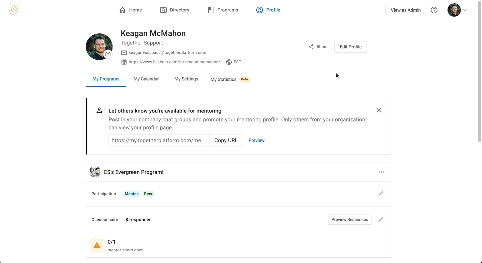Image resolution: width=482 pixels, height=263 pixels.
Task: Open the Preview link
Action: click(x=256, y=141)
